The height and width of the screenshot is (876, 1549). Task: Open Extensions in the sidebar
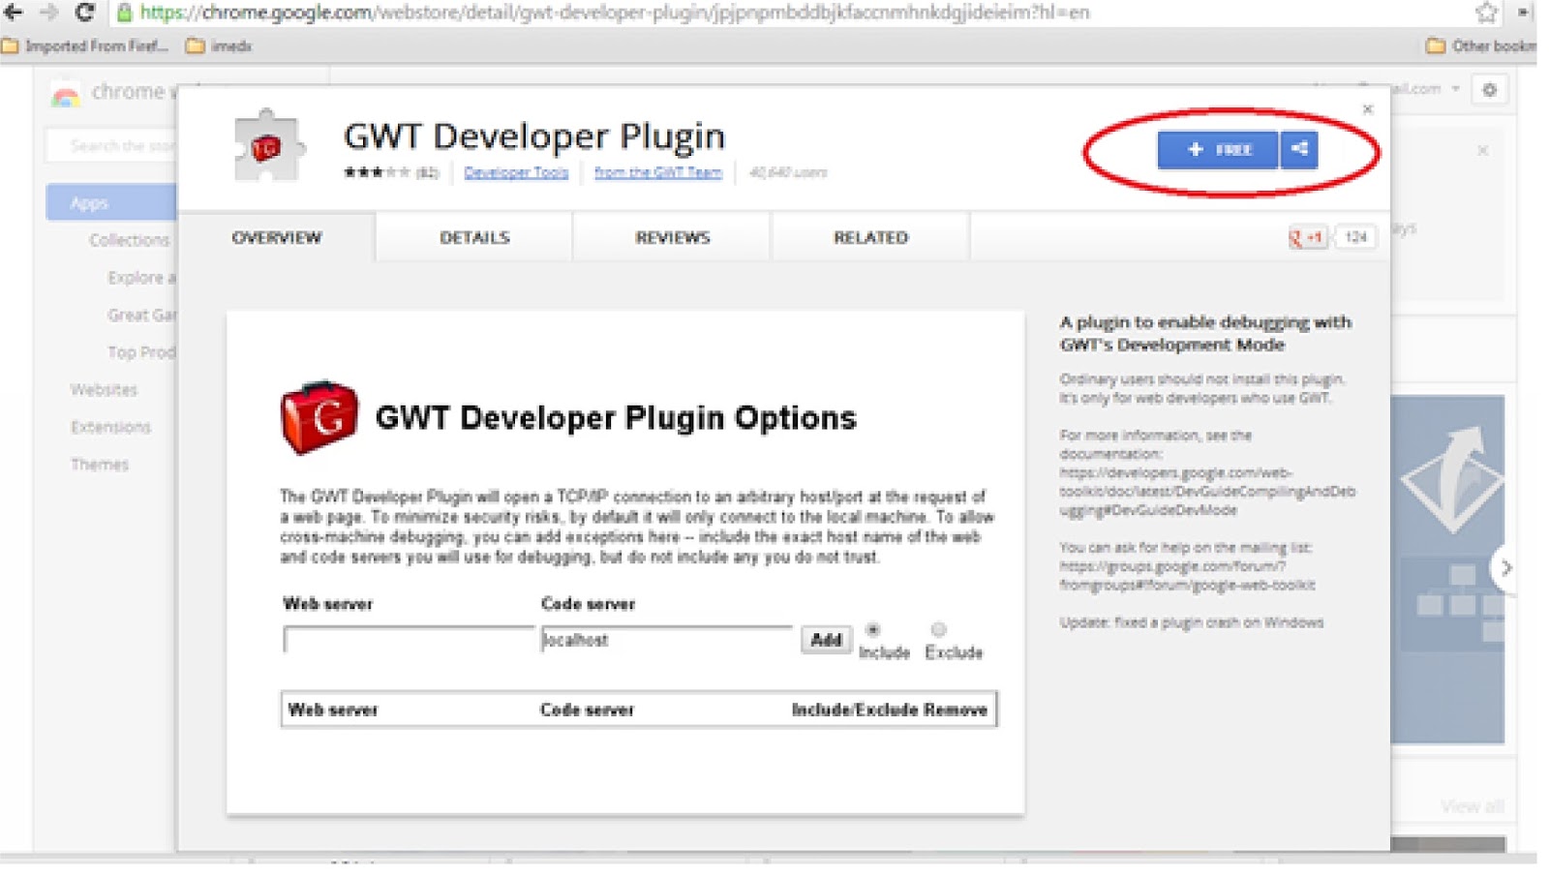(x=110, y=427)
